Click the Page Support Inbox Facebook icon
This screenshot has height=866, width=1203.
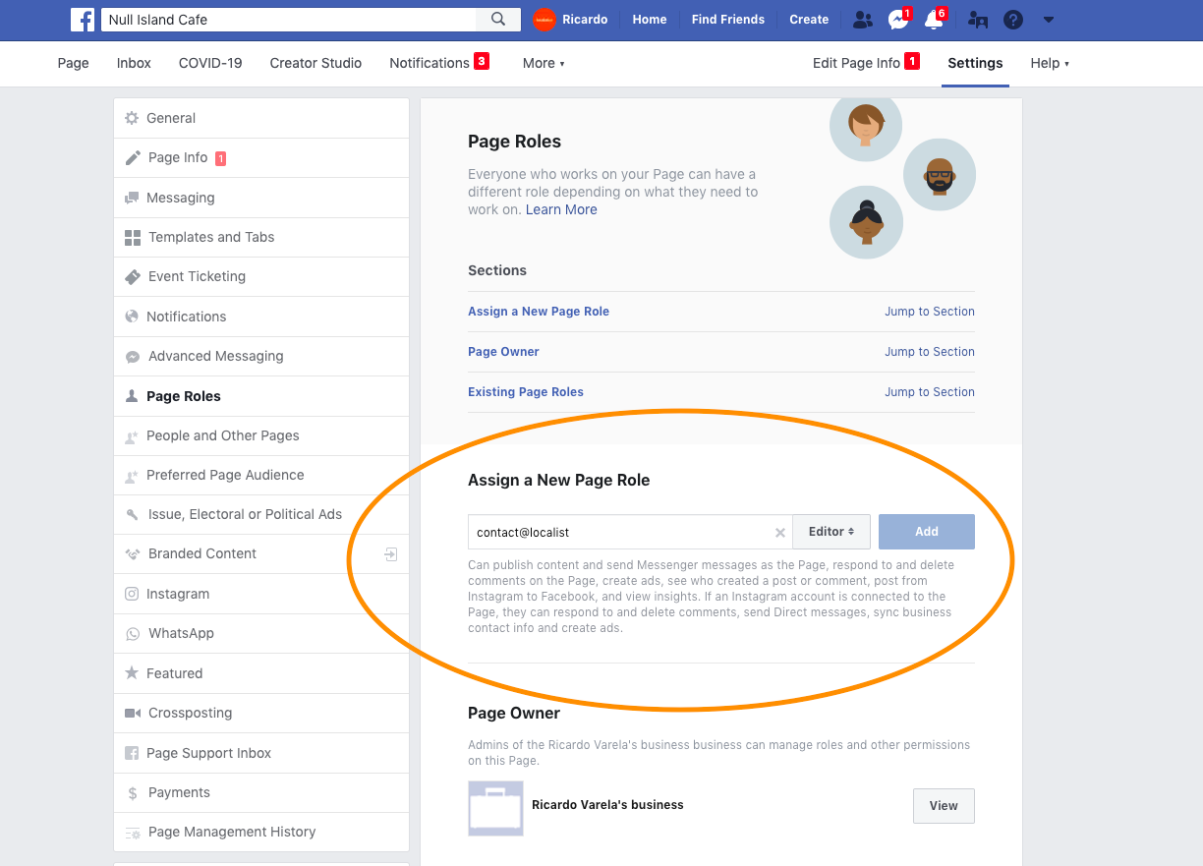pos(132,753)
